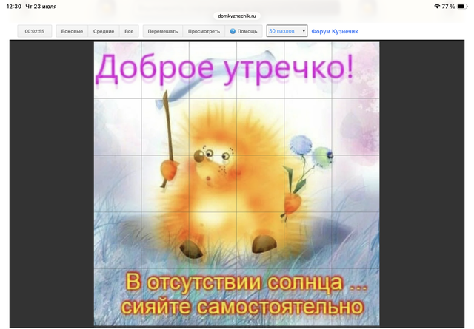The image size is (474, 329).
Task: Show all pieces with Все button
Action: click(x=129, y=31)
